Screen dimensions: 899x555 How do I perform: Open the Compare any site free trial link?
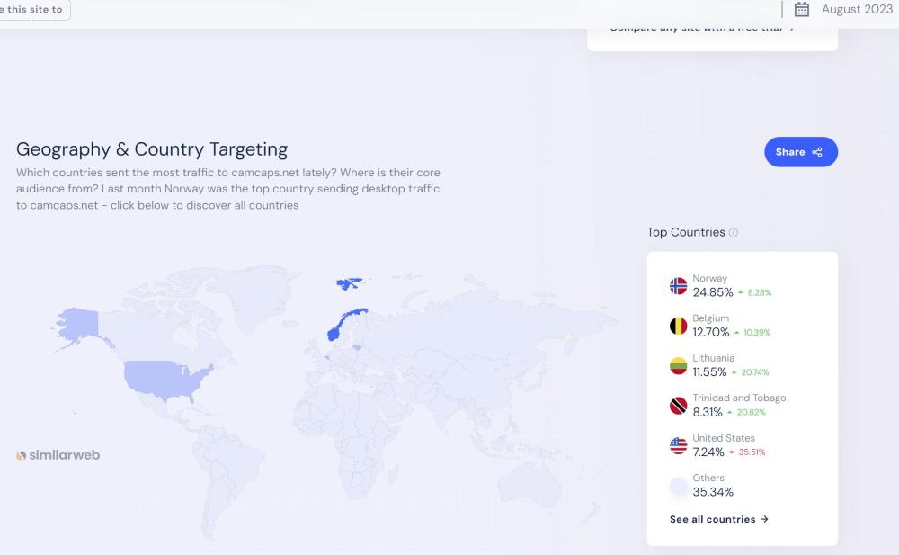click(x=701, y=28)
